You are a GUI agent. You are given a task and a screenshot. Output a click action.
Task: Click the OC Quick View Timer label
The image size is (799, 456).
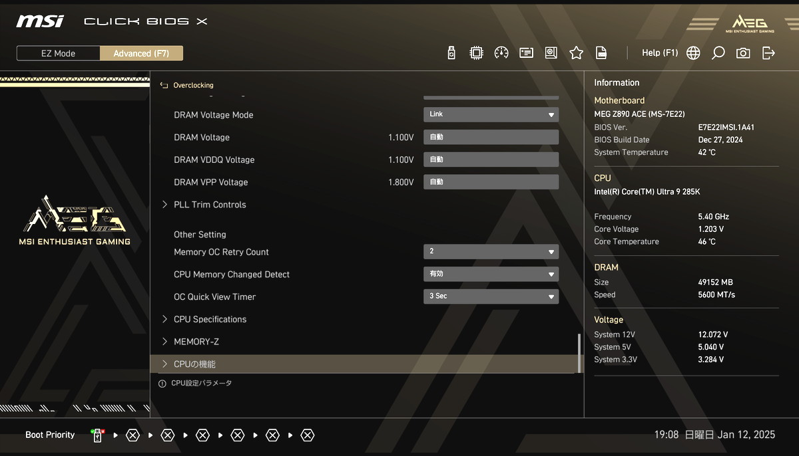click(214, 297)
